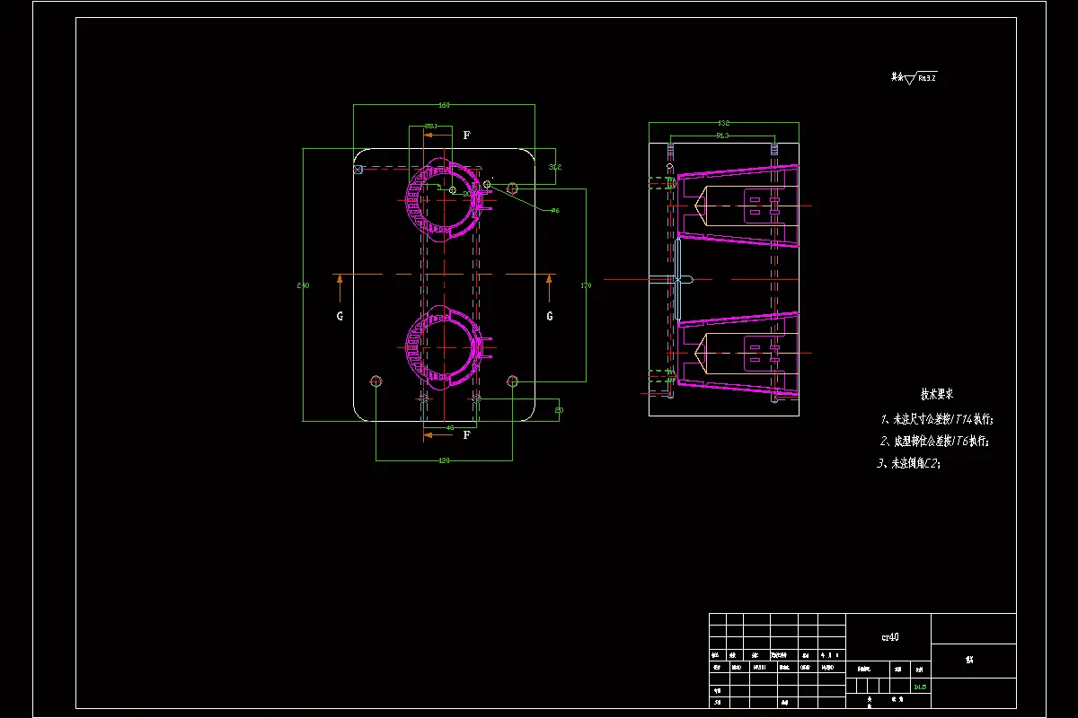Select the right 'G' section label
This screenshot has height=718, width=1078.
550,316
